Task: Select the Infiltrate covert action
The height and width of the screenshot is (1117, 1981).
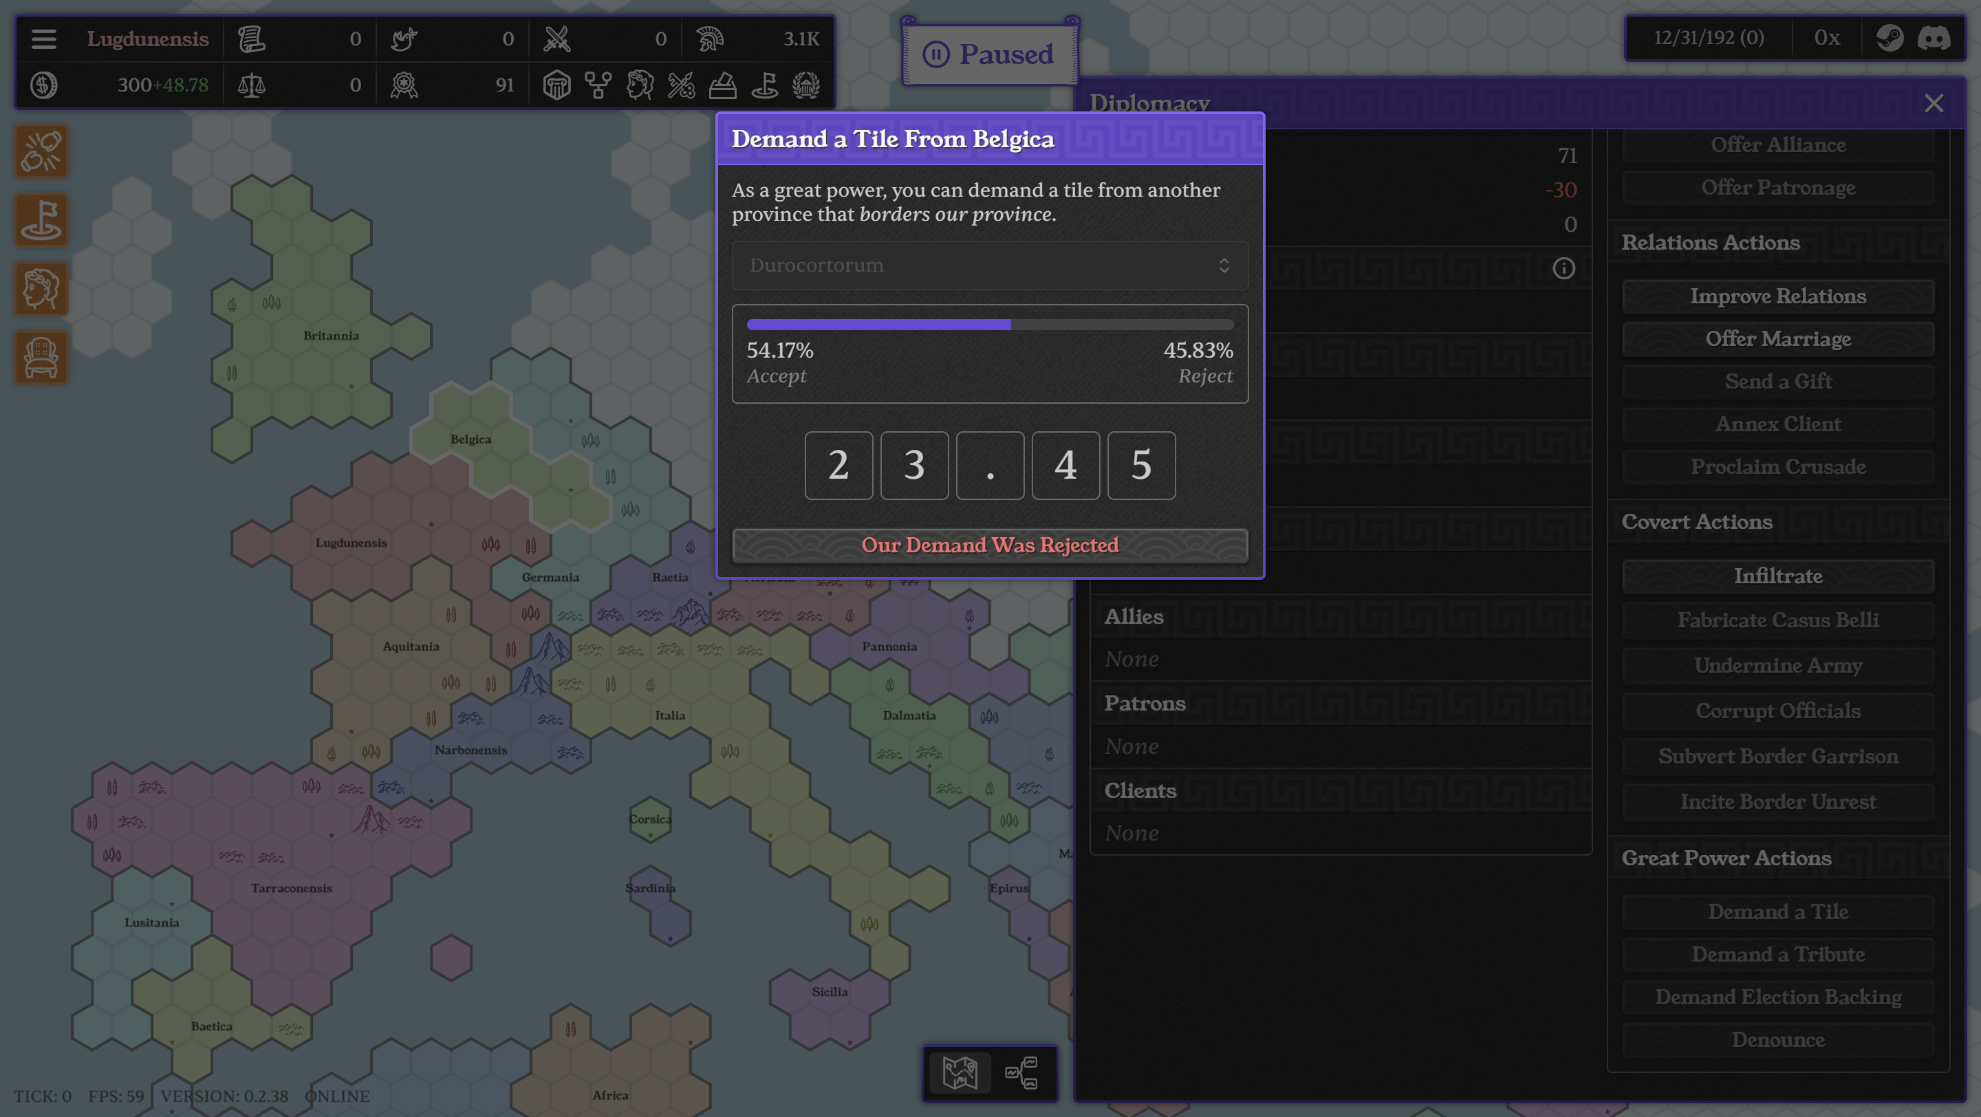Action: click(1778, 576)
